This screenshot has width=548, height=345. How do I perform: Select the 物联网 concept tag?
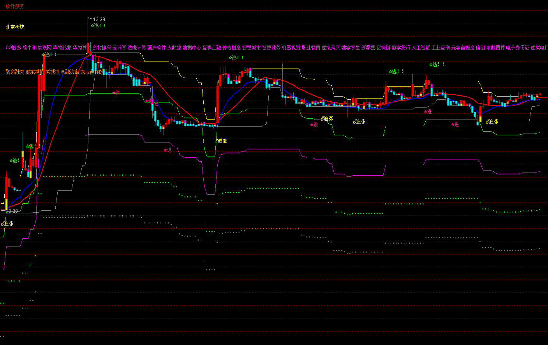(45, 48)
